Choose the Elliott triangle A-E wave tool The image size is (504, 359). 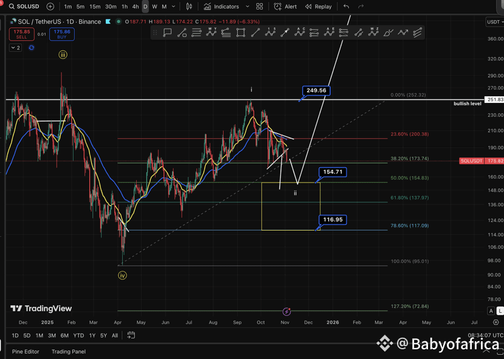tap(329, 32)
